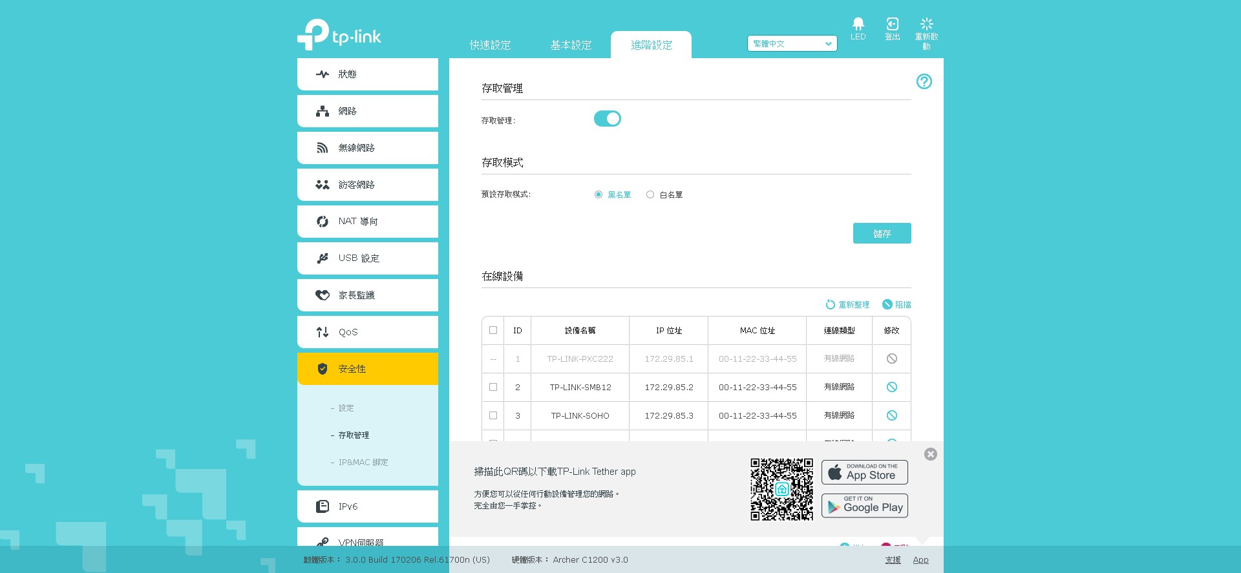
Task: Open the IPv6 menu
Action: tap(368, 506)
